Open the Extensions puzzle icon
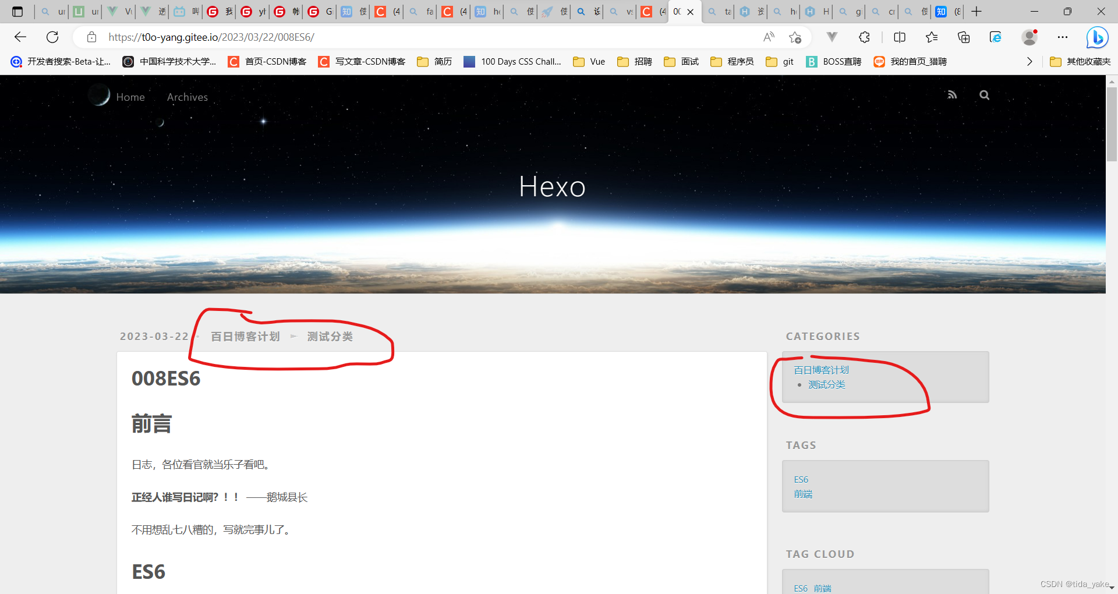Image resolution: width=1118 pixels, height=594 pixels. tap(865, 37)
